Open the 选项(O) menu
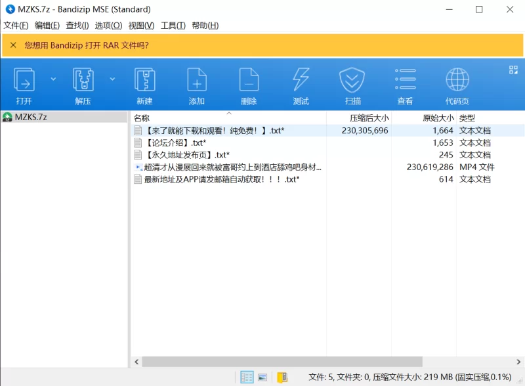Screen dimensions: 525x386 [x=108, y=26]
